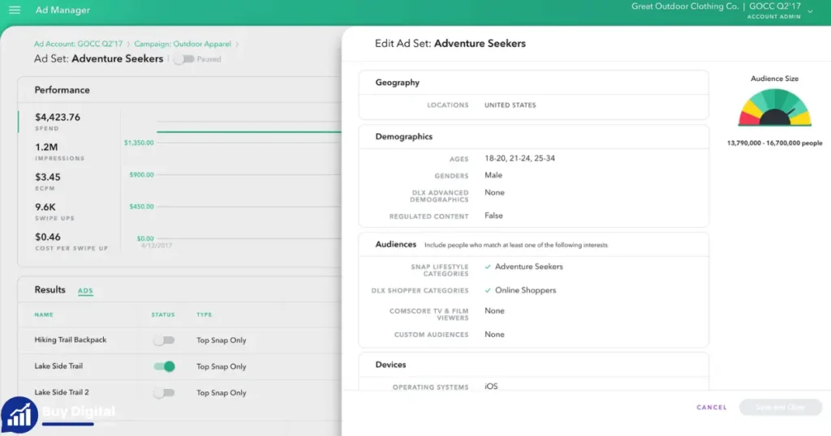Open the hamburger menu in Ad Manager
Screen dimensions: 831x436
15,10
